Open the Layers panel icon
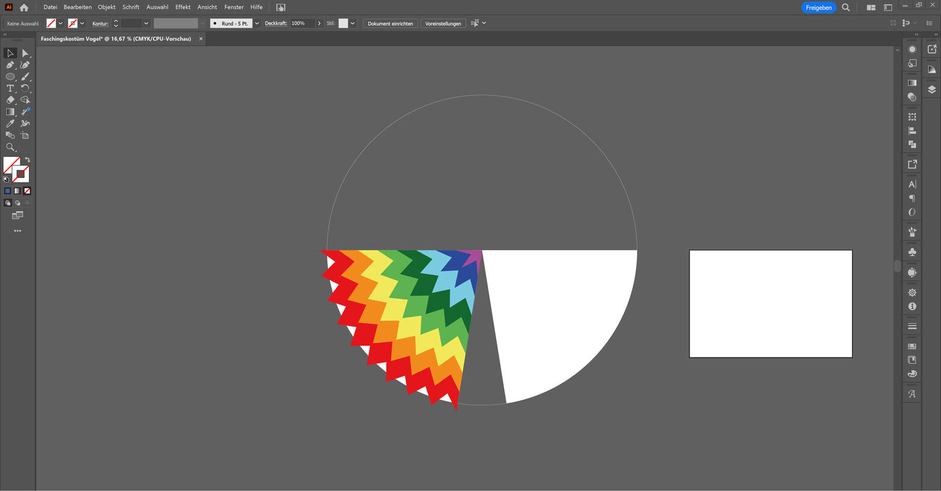Screen dimensions: 941x491 (x=932, y=90)
